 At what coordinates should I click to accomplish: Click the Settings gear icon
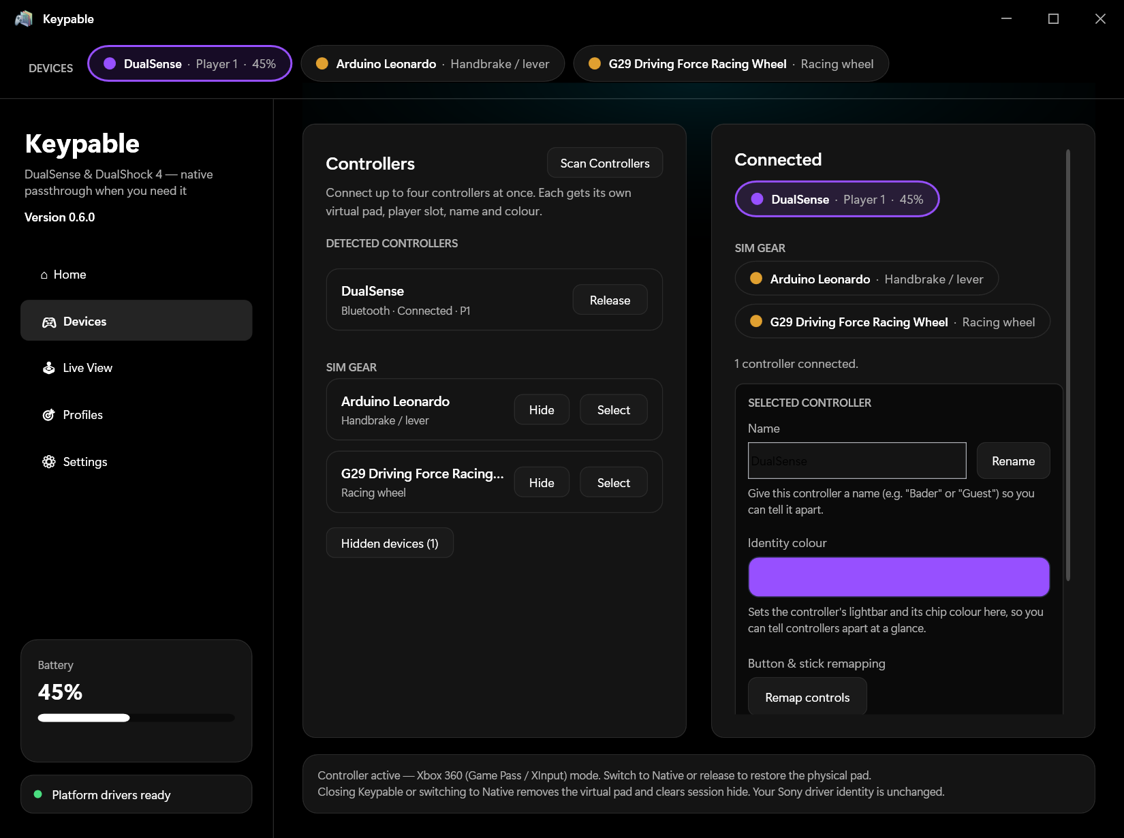point(49,462)
